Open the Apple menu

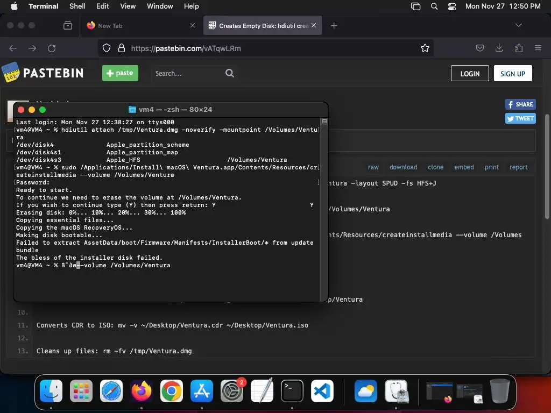pos(14,6)
